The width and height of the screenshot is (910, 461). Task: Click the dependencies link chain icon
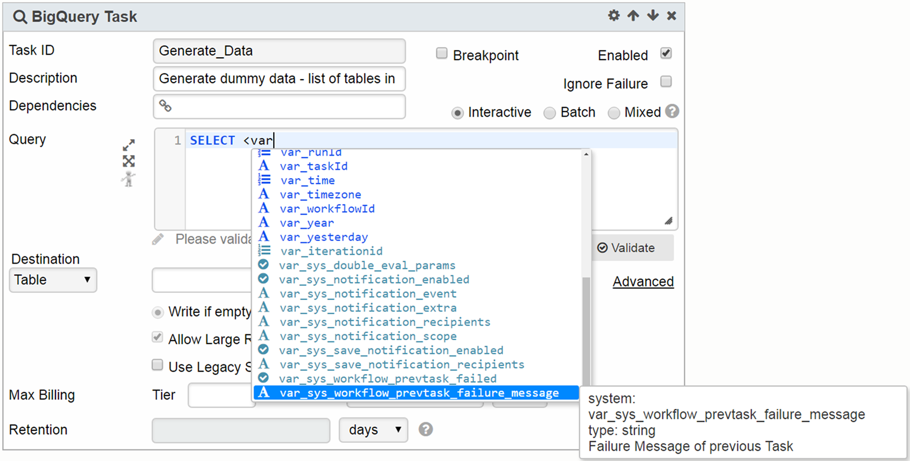tap(166, 106)
